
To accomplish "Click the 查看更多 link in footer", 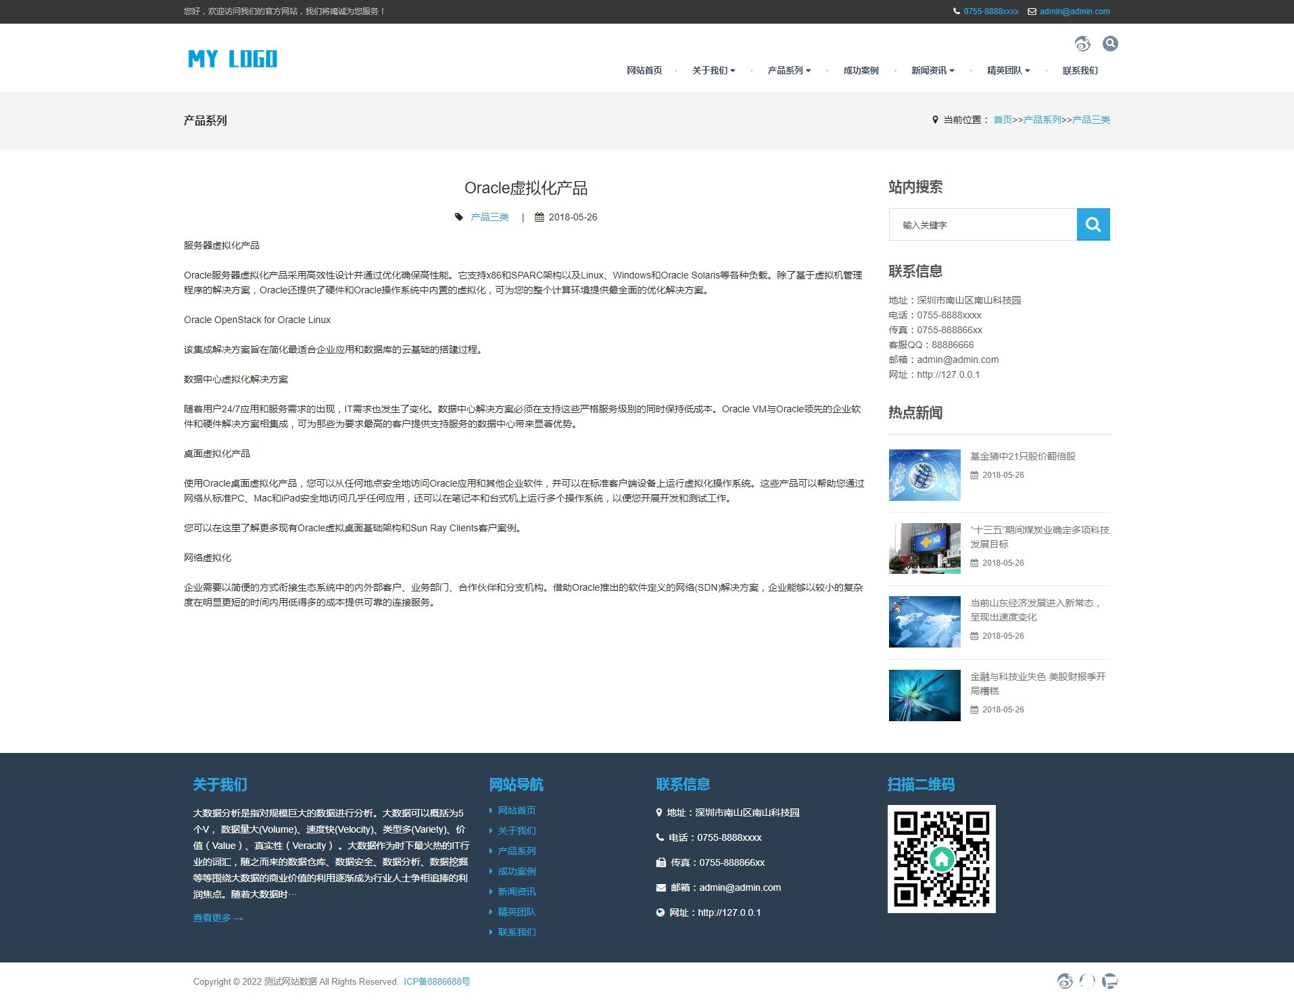I will pos(218,918).
